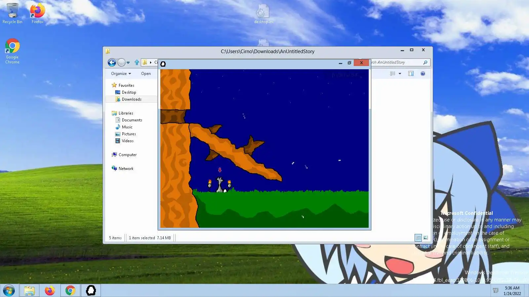529x297 pixels.
Task: Open the taskbar clock and date
Action: point(512,291)
